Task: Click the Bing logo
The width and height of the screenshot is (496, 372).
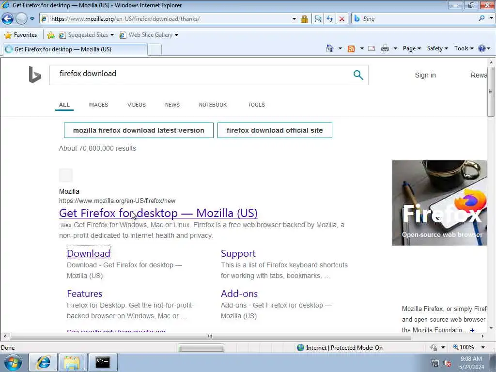Action: (x=34, y=75)
